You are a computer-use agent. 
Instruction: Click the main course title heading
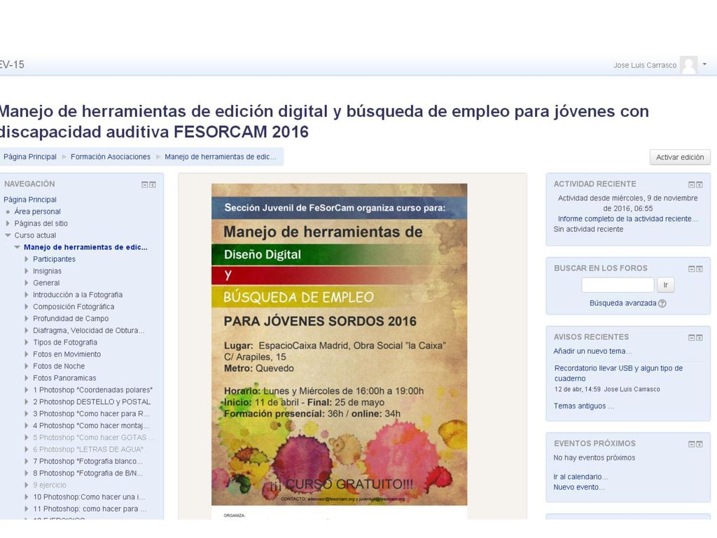point(324,121)
